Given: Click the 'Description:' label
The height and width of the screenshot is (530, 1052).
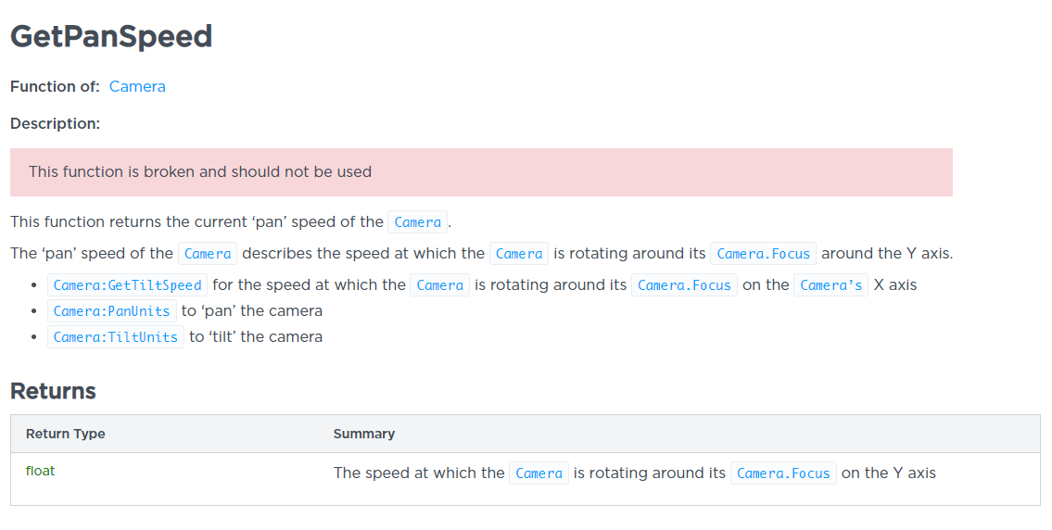Looking at the screenshot, I should [55, 124].
